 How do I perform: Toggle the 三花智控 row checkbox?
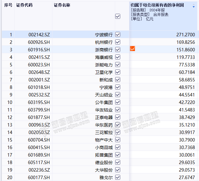tap(118, 132)
